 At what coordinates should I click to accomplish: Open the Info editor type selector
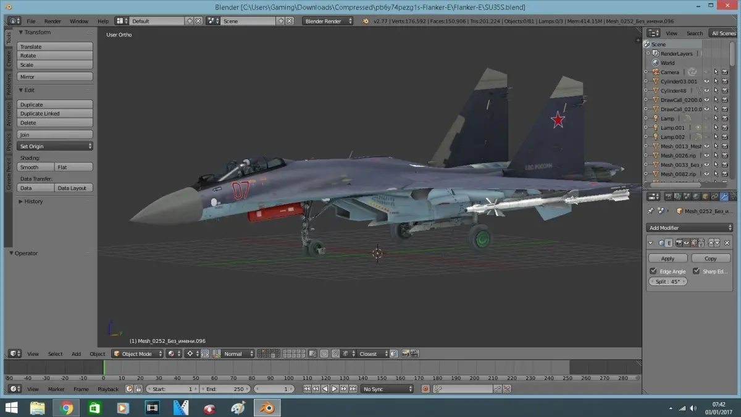click(14, 21)
